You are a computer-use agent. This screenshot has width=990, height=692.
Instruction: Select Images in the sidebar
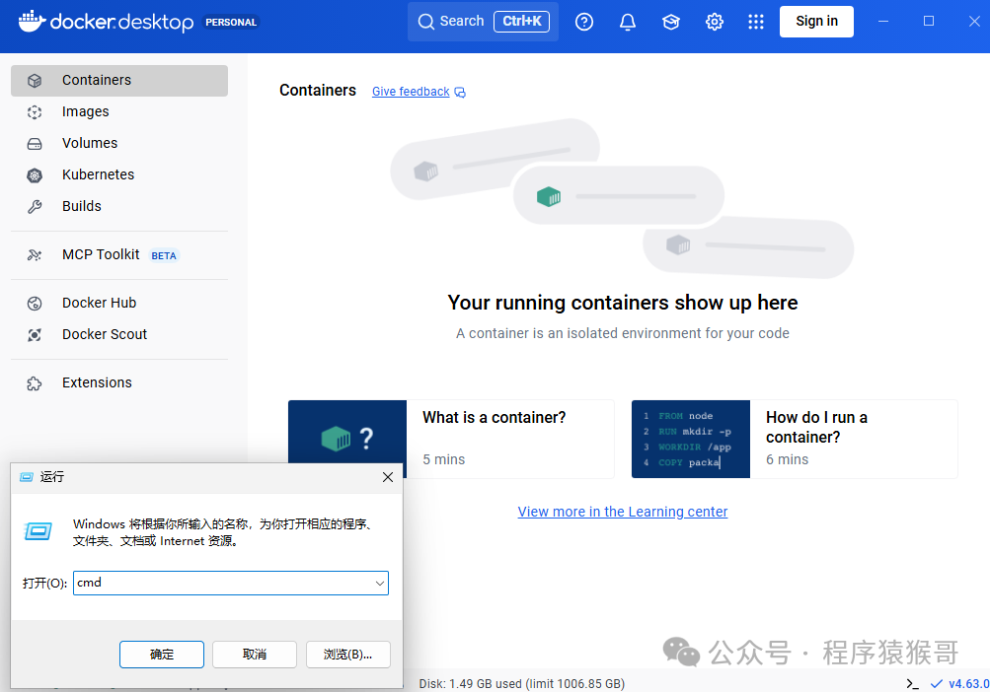pos(86,111)
